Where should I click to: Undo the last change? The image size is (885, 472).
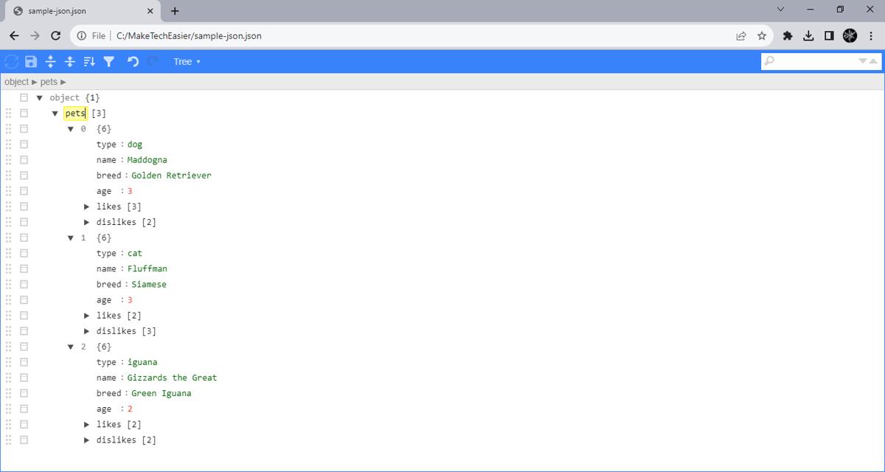click(131, 61)
